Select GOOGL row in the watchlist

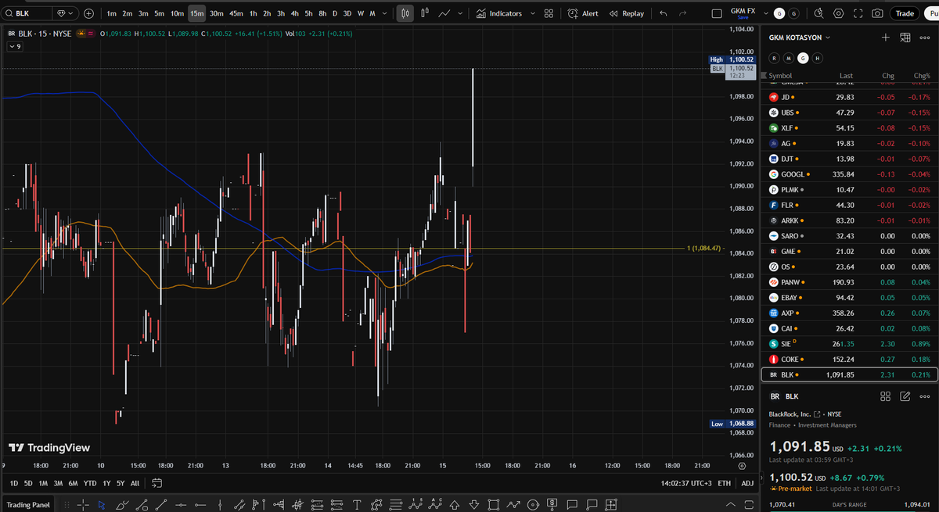coord(850,174)
